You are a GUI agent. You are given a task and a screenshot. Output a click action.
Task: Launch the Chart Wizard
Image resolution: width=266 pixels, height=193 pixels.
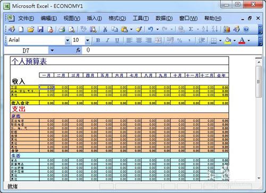click(227, 29)
